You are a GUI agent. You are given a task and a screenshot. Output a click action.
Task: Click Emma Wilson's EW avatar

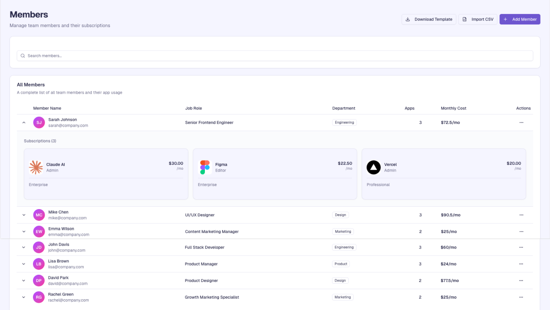tap(39, 232)
